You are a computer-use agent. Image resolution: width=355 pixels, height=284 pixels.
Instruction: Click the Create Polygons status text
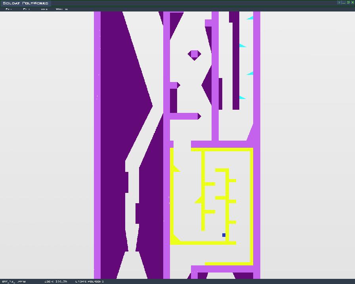(x=89, y=282)
